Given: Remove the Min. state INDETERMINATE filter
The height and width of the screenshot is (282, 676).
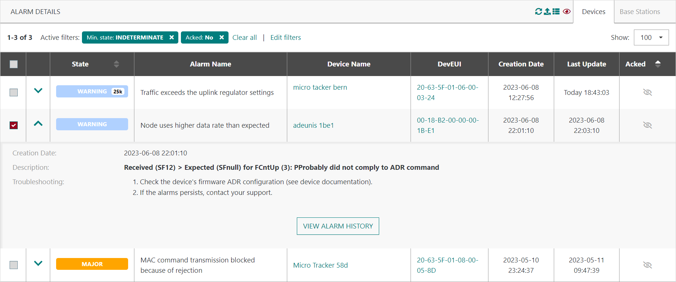Looking at the screenshot, I should (172, 37).
